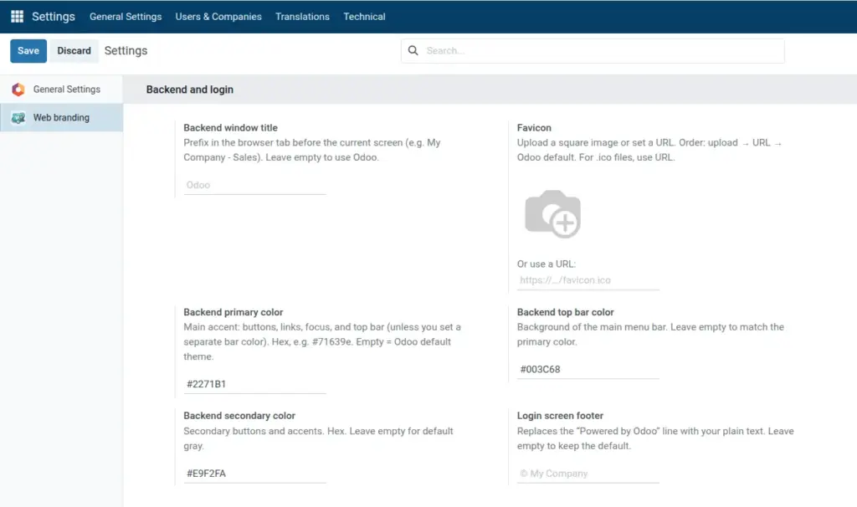This screenshot has height=507, width=857.
Task: Edit the Backend primary color #2271B1 field
Action: coord(254,384)
